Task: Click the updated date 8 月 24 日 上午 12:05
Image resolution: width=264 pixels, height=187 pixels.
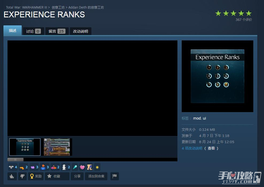Action: tap(216, 142)
